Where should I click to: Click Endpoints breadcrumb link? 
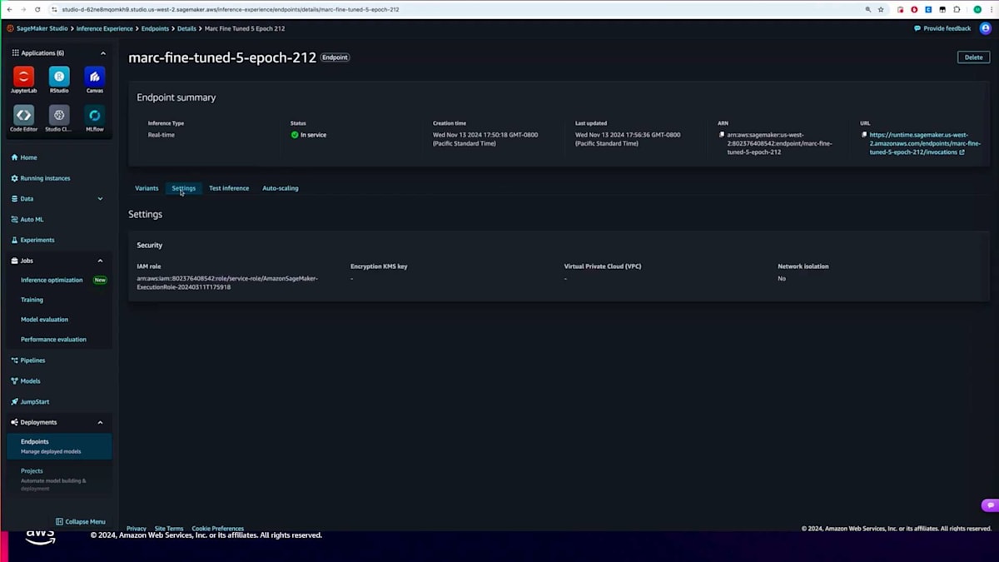[154, 28]
